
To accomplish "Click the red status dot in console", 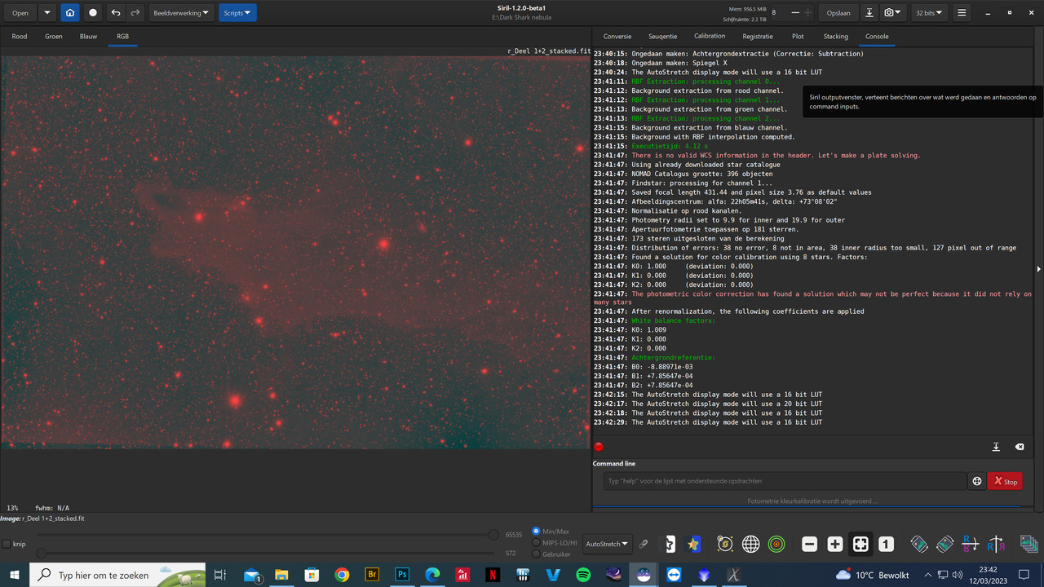I will point(599,447).
